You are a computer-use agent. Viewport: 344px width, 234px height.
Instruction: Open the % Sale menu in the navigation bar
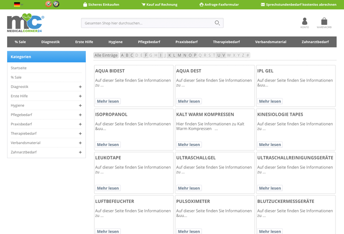point(20,42)
